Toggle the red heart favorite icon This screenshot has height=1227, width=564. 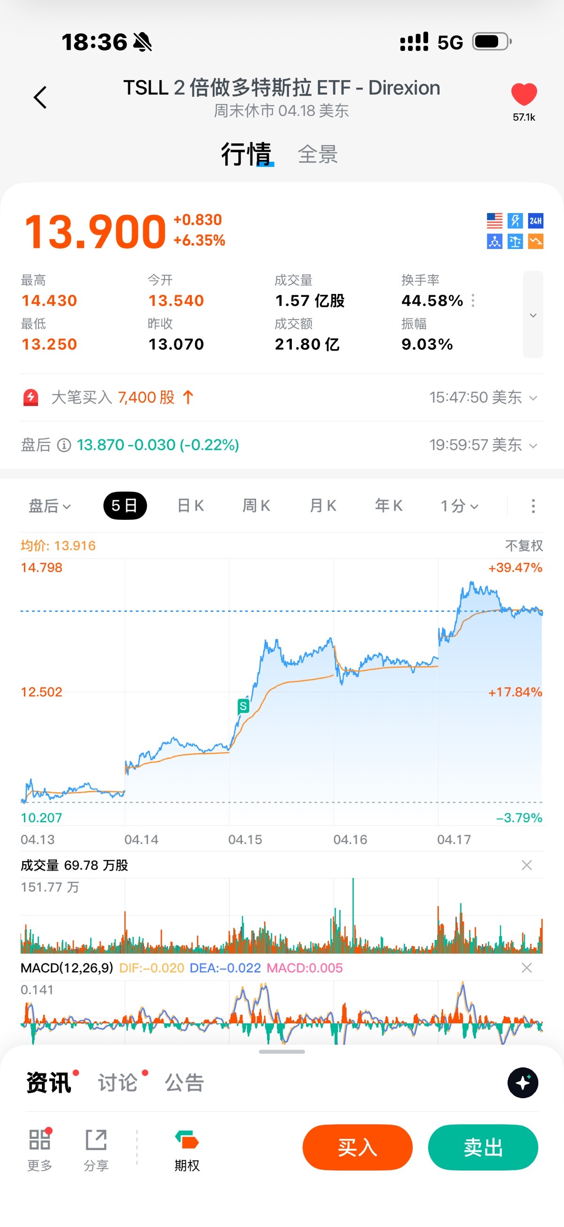point(524,94)
